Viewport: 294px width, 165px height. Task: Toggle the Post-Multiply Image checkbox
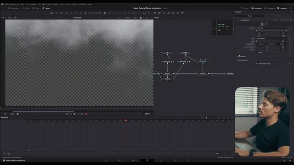coord(257,64)
